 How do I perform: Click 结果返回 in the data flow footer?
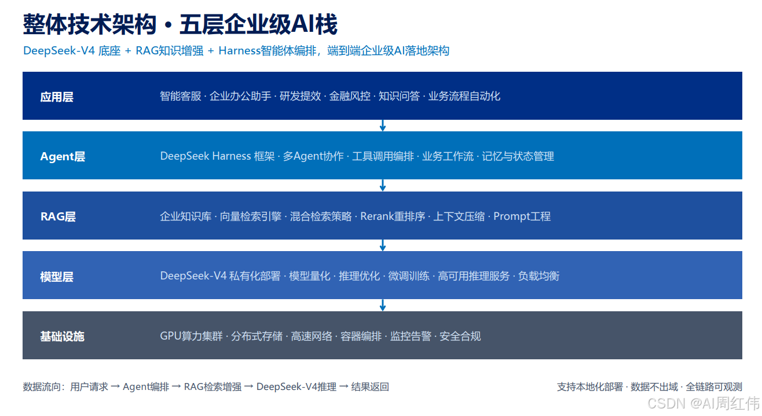coord(370,387)
